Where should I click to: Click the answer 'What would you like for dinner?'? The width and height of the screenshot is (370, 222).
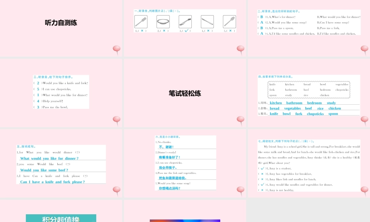(x=49, y=158)
